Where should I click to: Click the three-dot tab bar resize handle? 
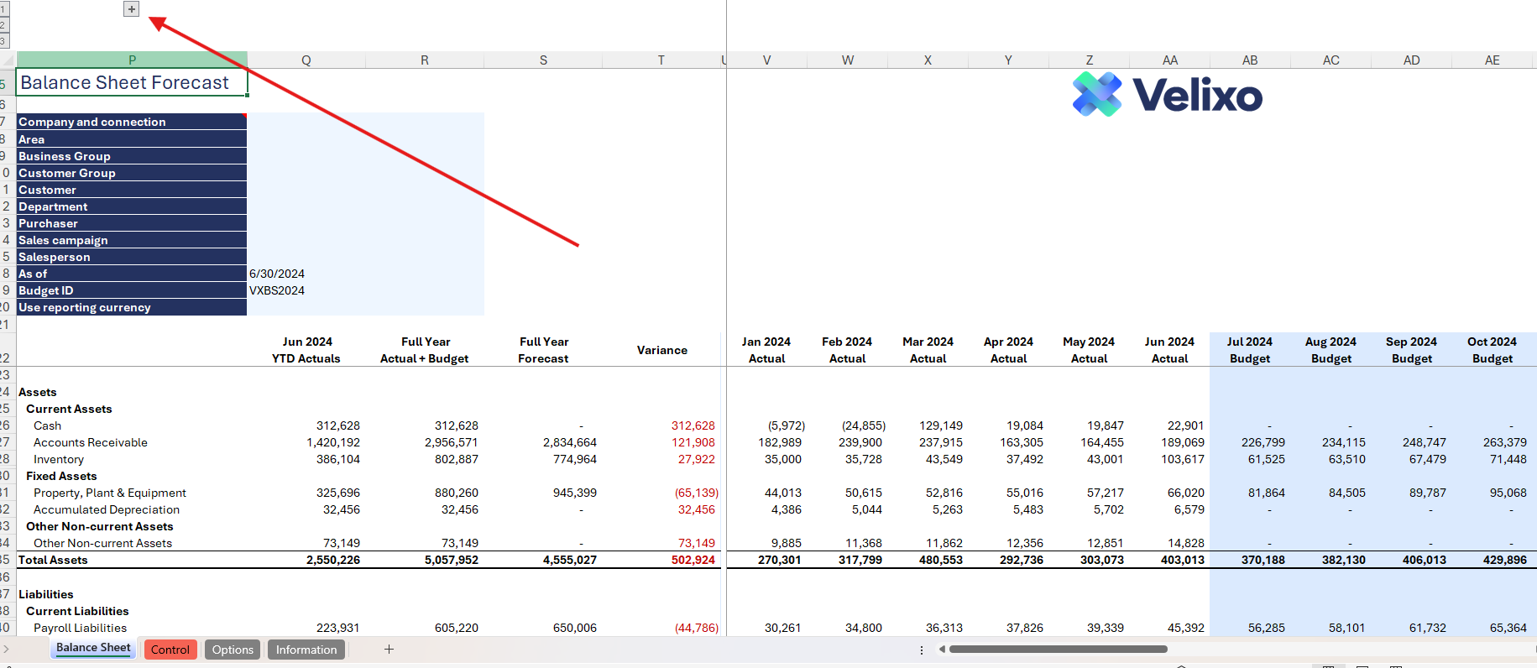pos(922,650)
